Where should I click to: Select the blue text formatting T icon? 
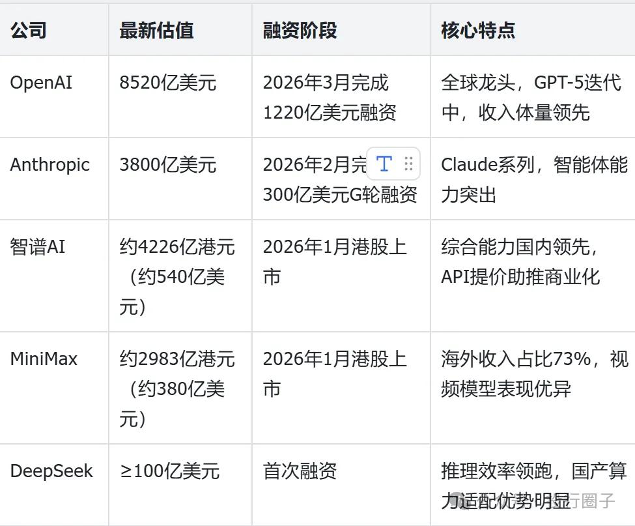tap(384, 164)
